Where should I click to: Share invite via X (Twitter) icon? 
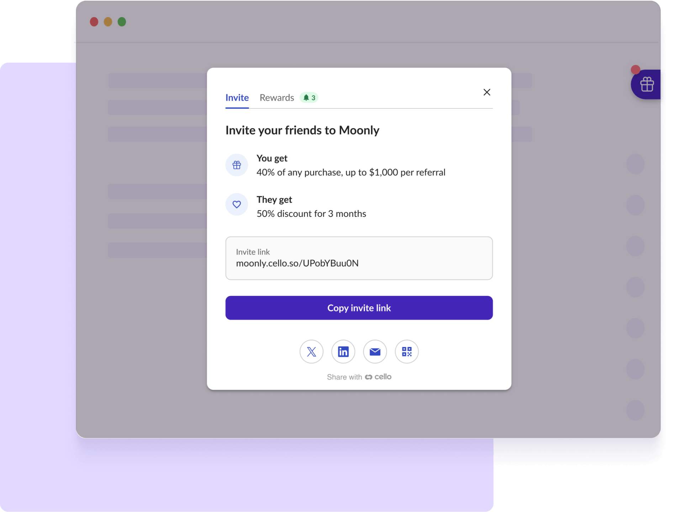[x=311, y=352]
